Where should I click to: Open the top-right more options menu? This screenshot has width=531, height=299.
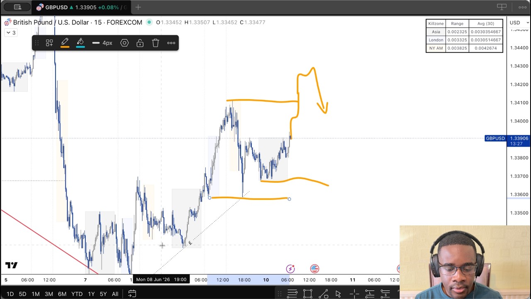(522, 7)
